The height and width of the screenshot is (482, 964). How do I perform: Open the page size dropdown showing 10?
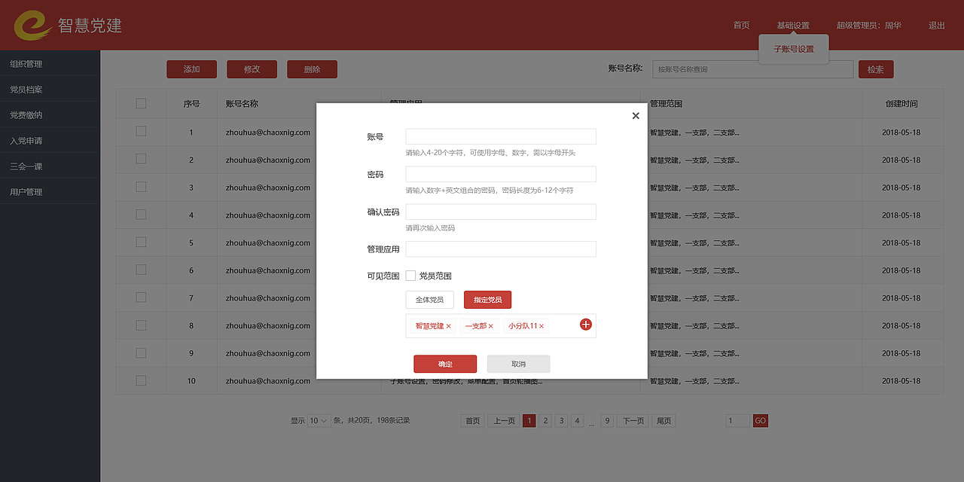(x=318, y=420)
